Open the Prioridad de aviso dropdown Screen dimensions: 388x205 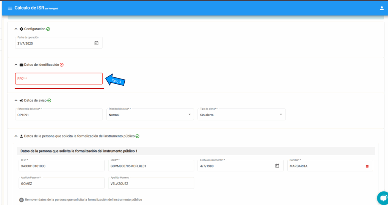tap(150, 114)
